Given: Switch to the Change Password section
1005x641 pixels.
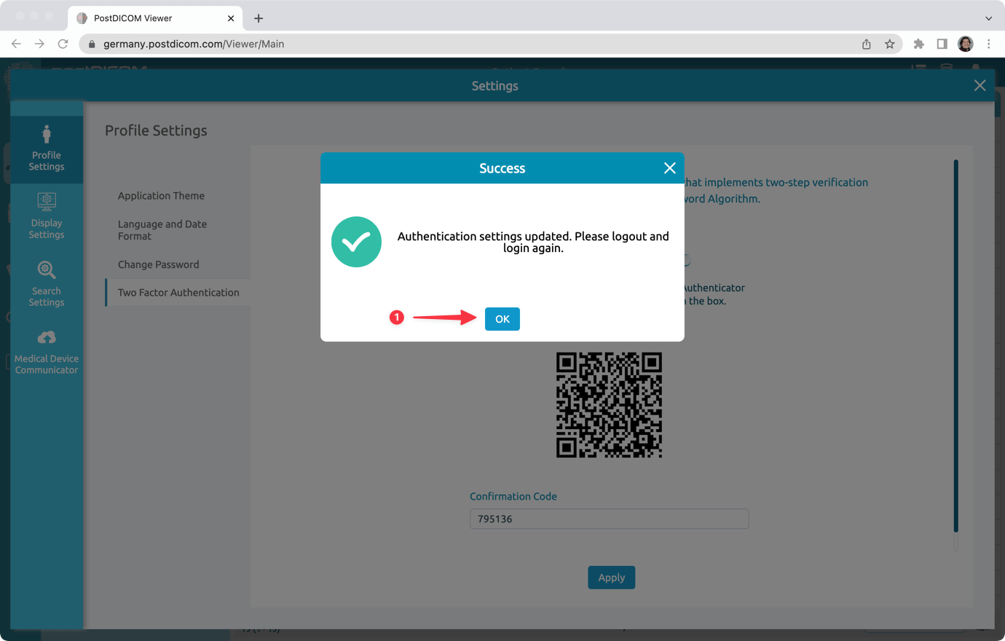Looking at the screenshot, I should [159, 264].
